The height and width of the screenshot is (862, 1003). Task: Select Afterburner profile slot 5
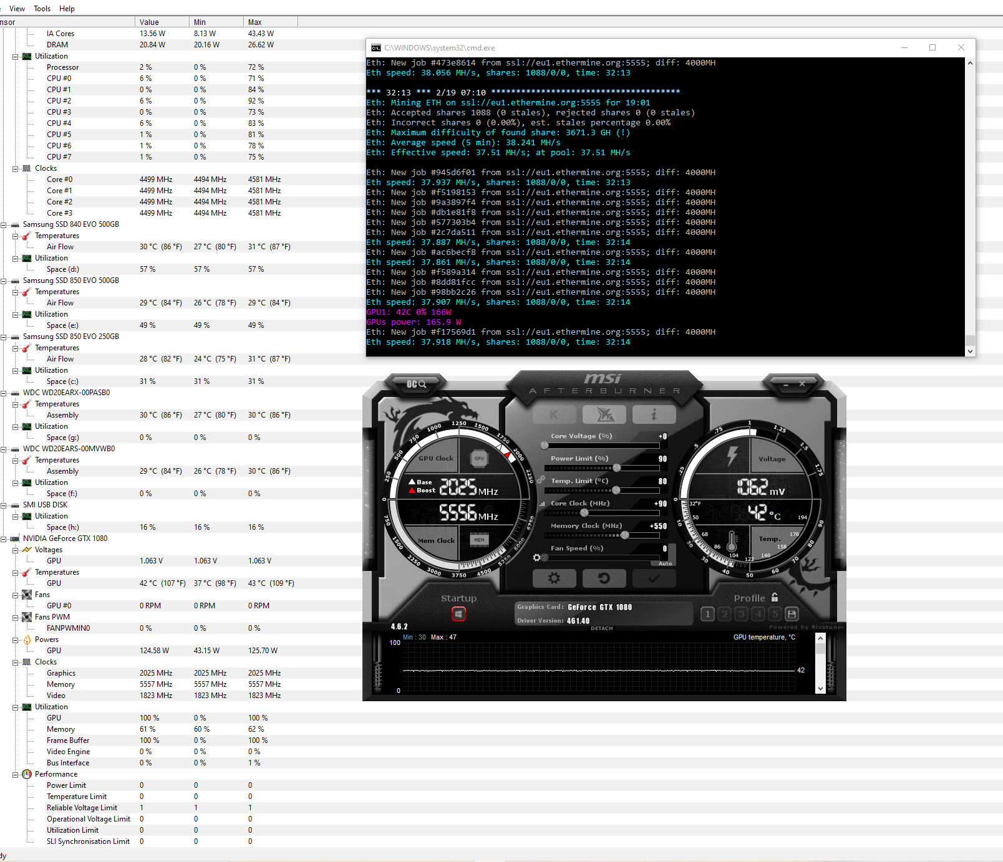(775, 614)
